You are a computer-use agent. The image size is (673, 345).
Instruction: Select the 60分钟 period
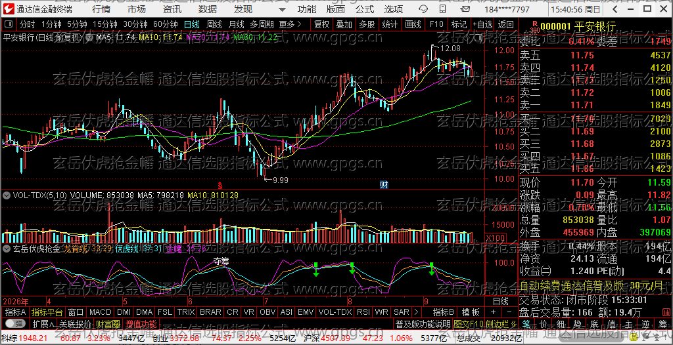coord(165,24)
